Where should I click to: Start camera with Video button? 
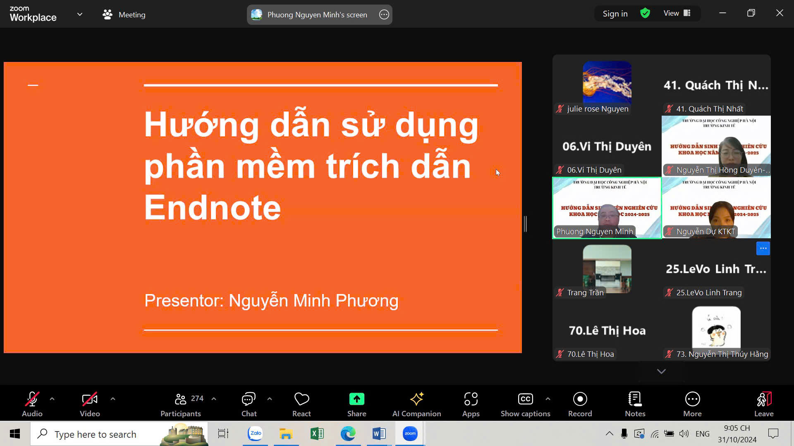90,404
